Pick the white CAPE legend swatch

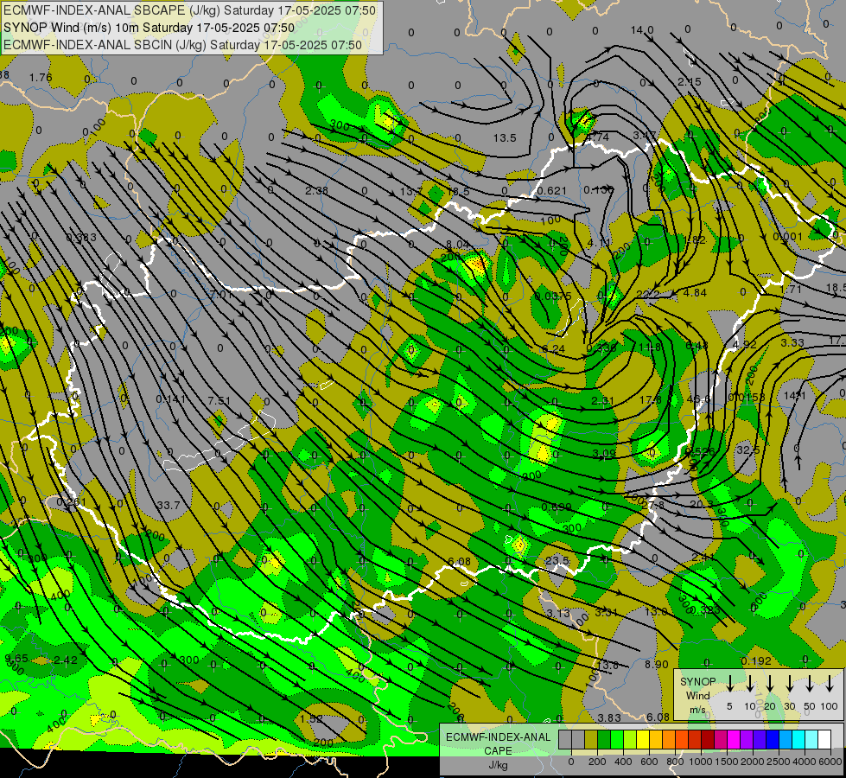(x=824, y=740)
